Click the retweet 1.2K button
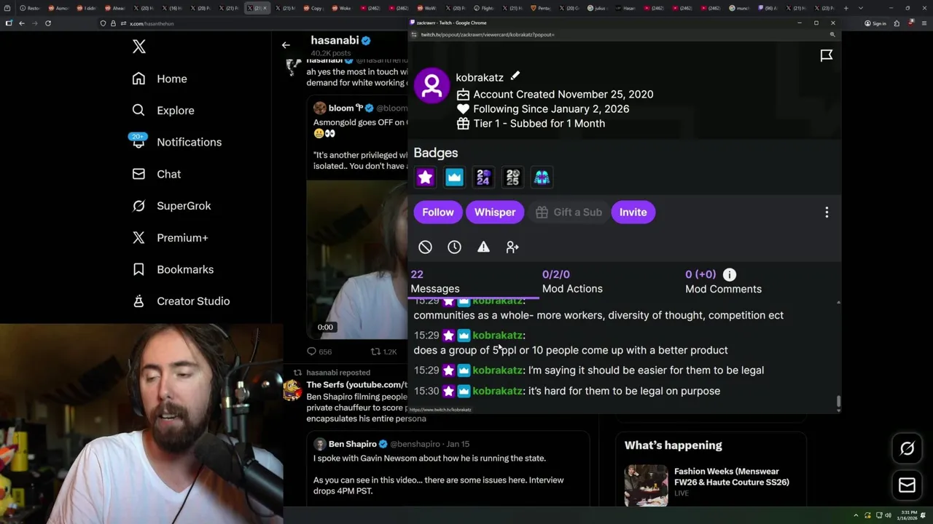This screenshot has height=524, width=933. [383, 352]
